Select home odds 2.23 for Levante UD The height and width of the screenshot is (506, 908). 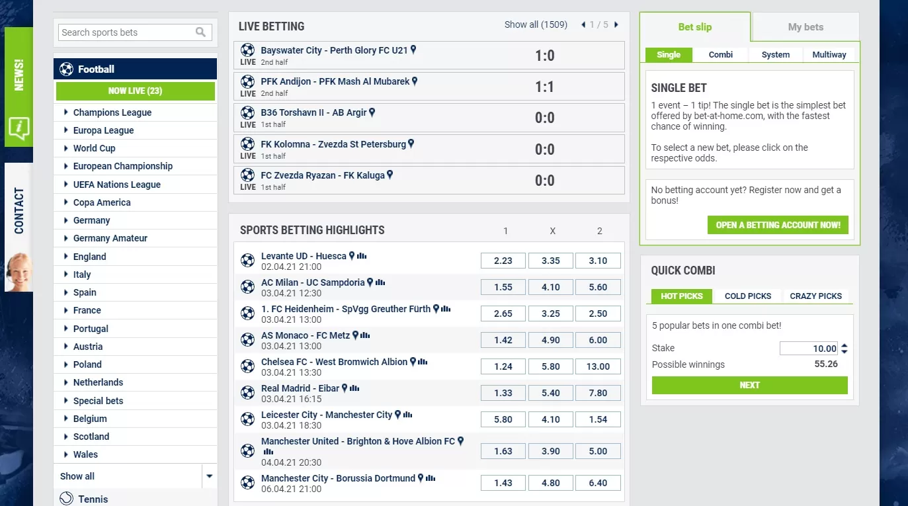click(x=503, y=260)
